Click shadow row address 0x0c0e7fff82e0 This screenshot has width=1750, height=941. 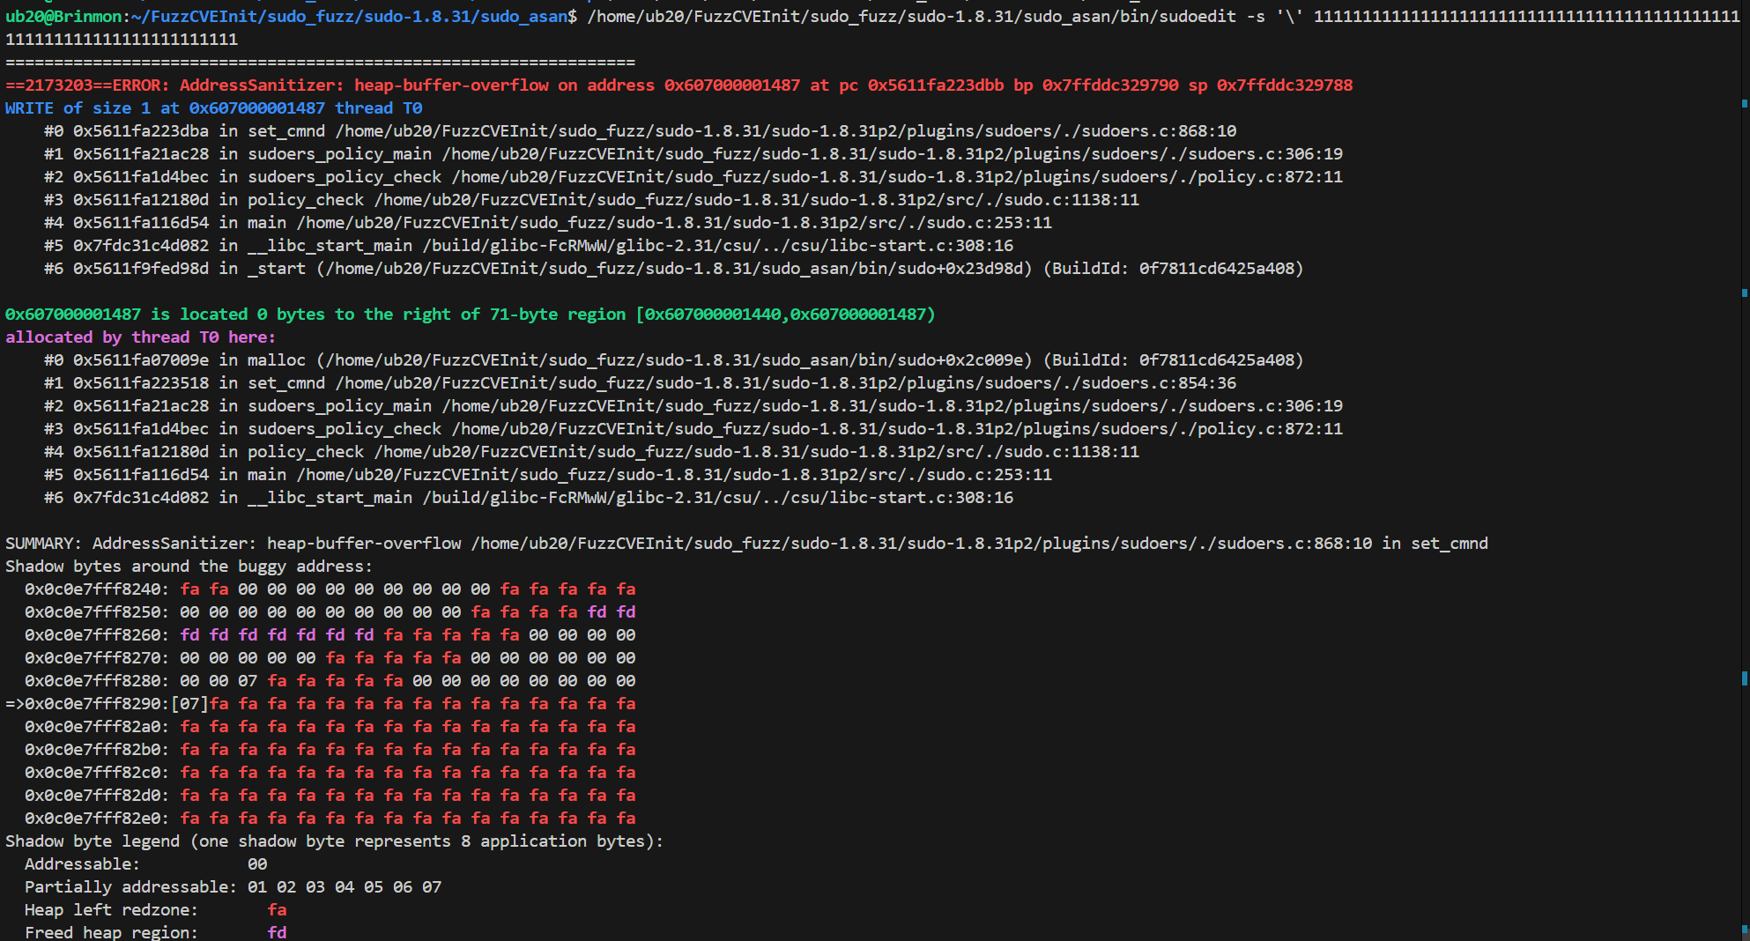97,819
